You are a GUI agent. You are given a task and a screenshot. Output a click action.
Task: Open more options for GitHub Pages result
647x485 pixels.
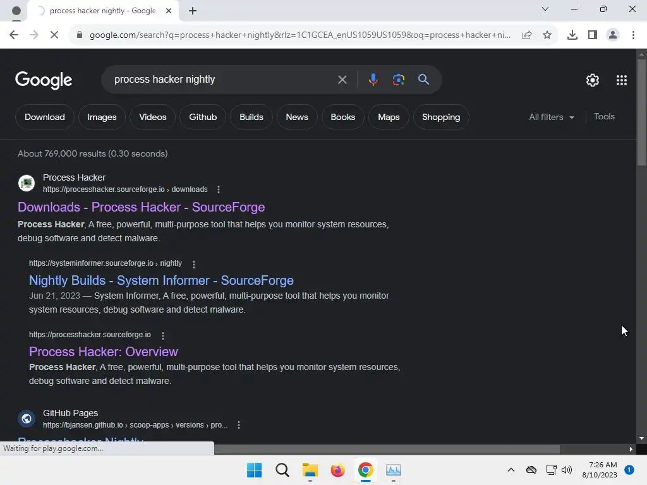coord(238,425)
